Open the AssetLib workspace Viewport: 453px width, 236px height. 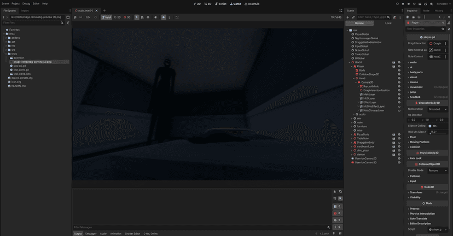(x=252, y=3)
